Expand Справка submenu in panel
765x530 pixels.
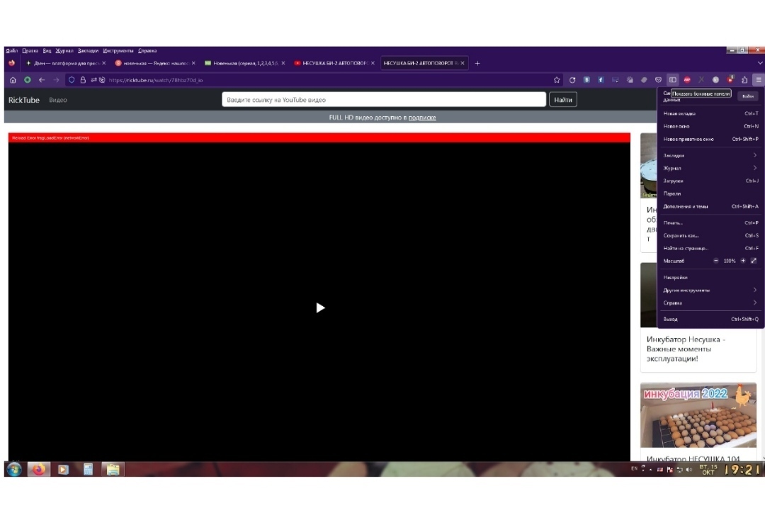[710, 303]
